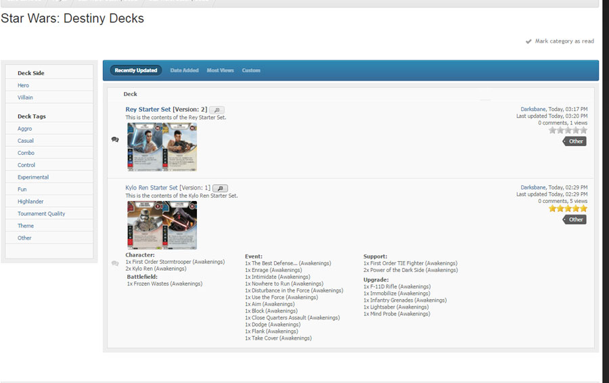The height and width of the screenshot is (383, 609).
Task: Filter by the Other tag in sidebar
Action: [24, 238]
